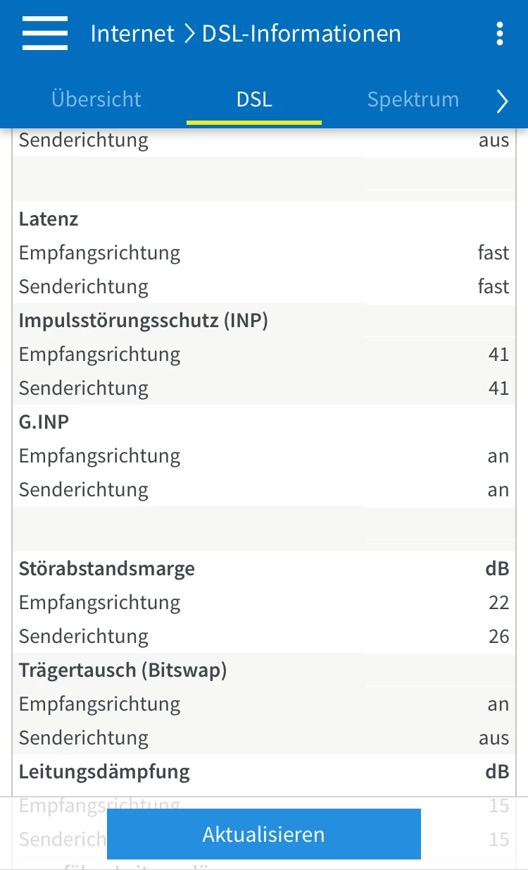Open the Spektrum tab
The image size is (528, 870).
(x=413, y=99)
